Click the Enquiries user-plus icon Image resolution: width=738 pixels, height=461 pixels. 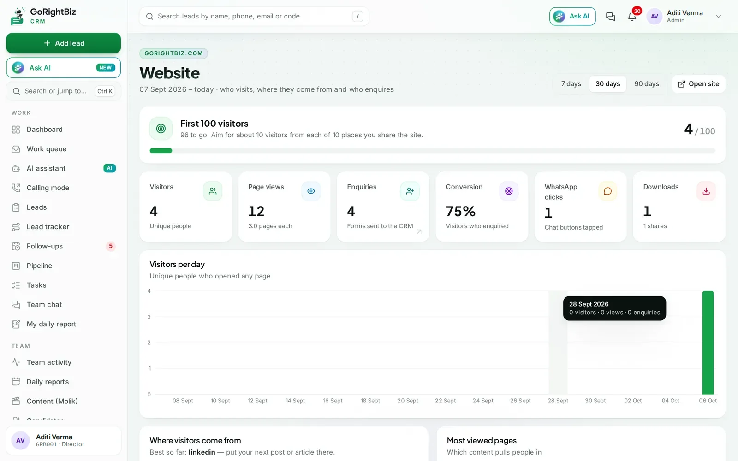tap(410, 191)
